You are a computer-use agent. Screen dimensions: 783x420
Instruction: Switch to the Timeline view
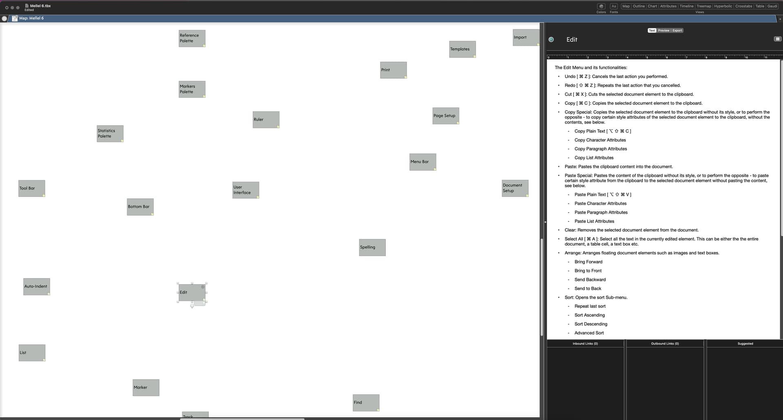686,6
